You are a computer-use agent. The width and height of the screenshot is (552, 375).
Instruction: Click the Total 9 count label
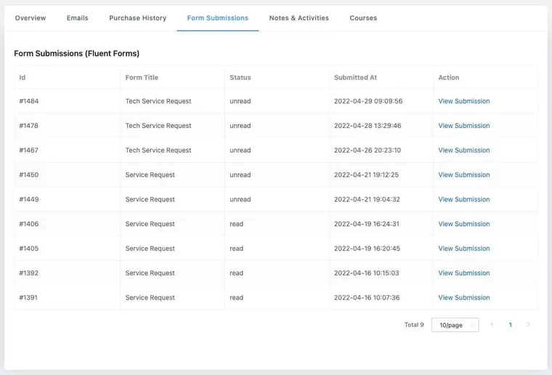coord(414,325)
